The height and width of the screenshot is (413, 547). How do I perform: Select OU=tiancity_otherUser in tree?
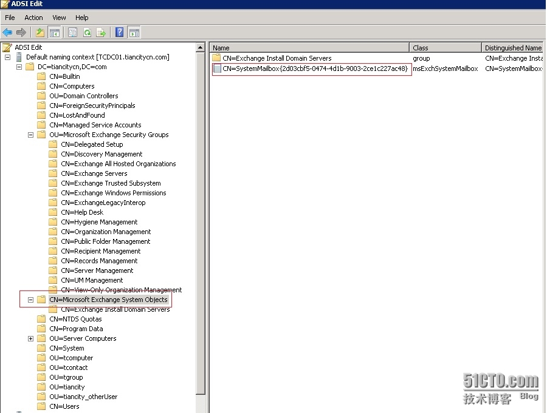[x=83, y=397]
